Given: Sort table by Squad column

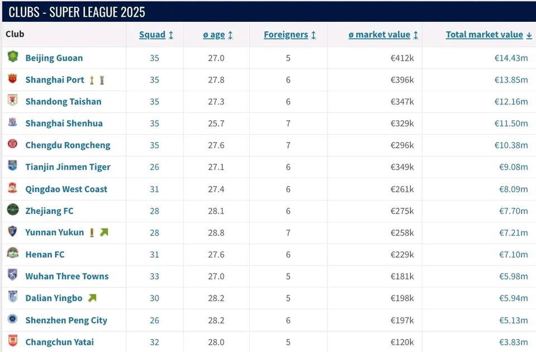Looking at the screenshot, I should pos(156,35).
